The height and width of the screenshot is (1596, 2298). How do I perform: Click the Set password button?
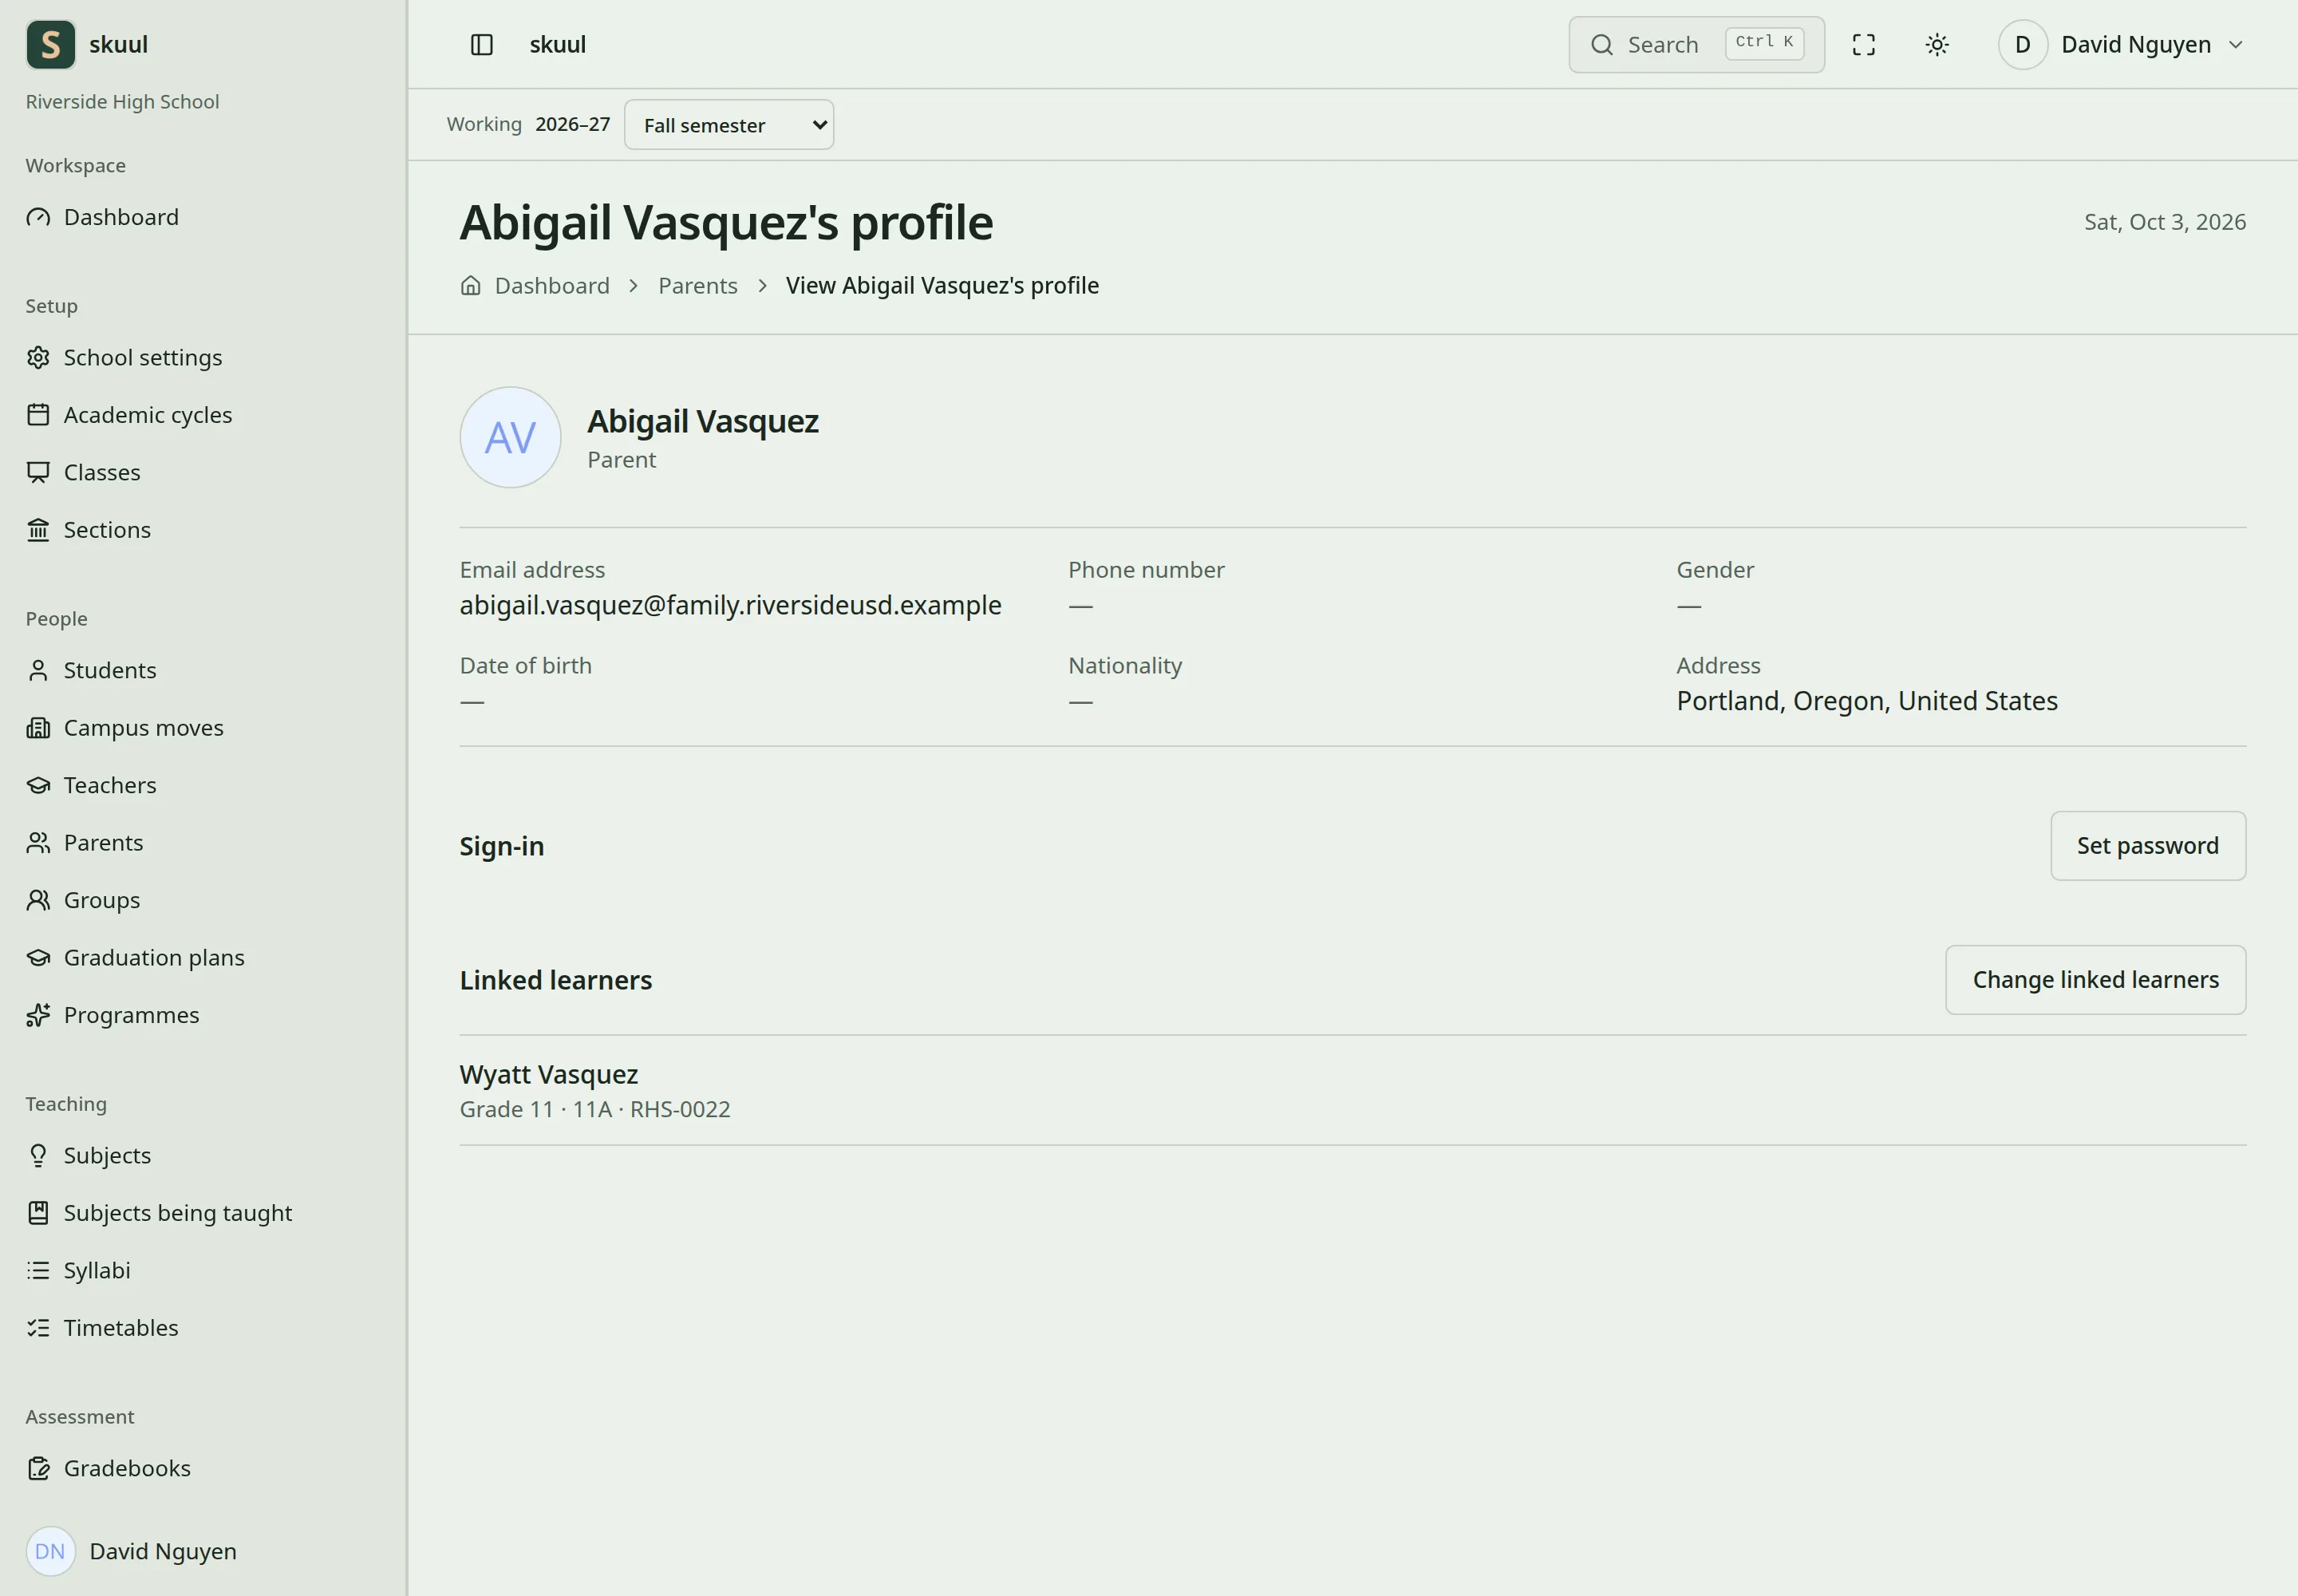point(2148,846)
